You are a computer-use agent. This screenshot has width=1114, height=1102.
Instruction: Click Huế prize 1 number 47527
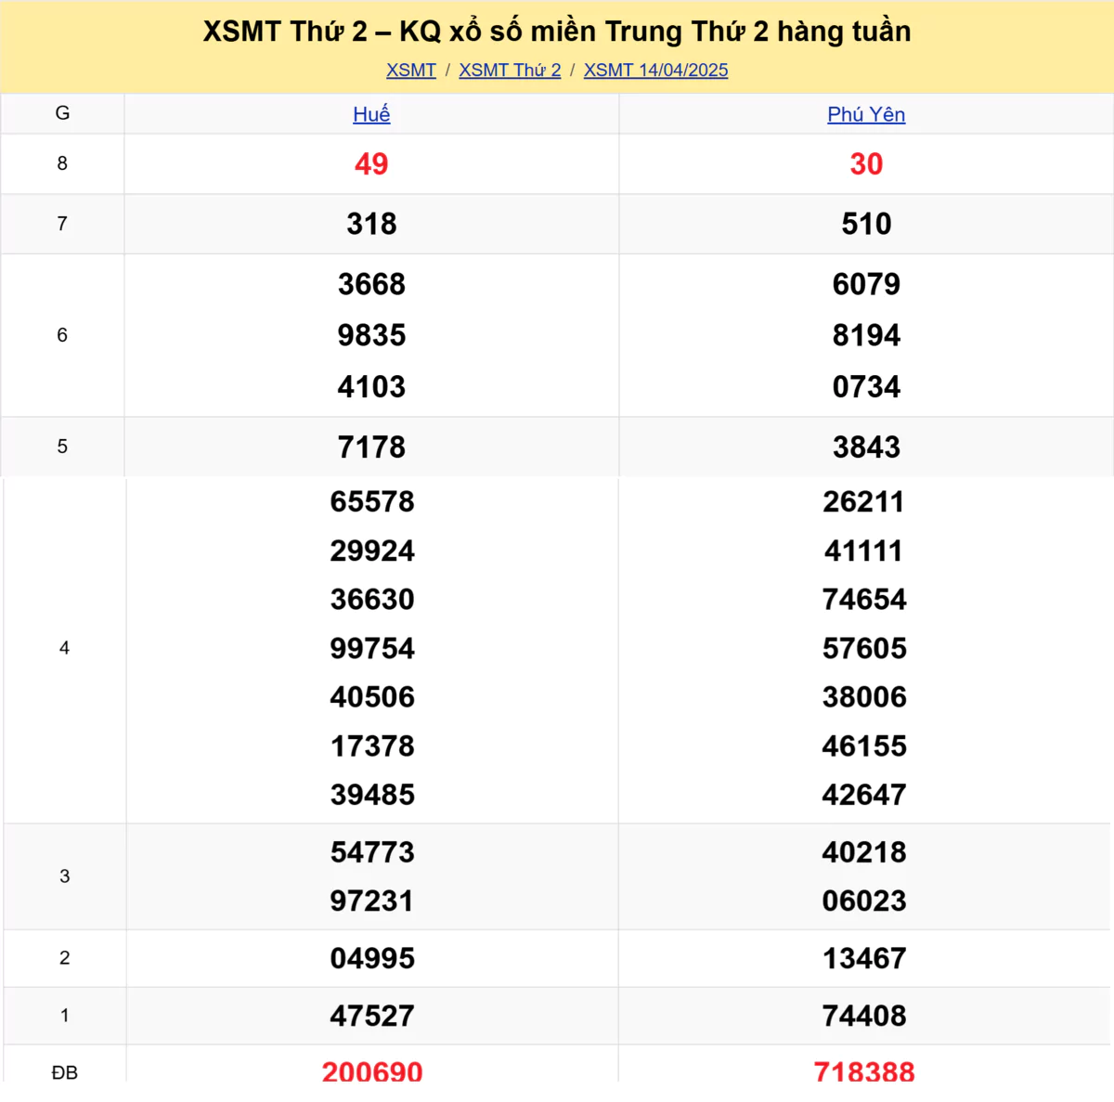(x=372, y=1016)
